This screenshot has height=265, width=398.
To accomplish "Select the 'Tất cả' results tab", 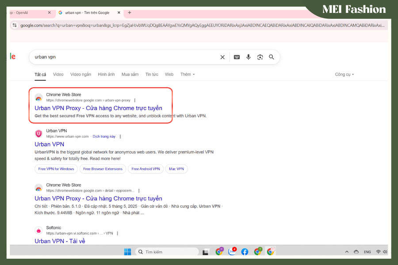I will pyautogui.click(x=40, y=74).
